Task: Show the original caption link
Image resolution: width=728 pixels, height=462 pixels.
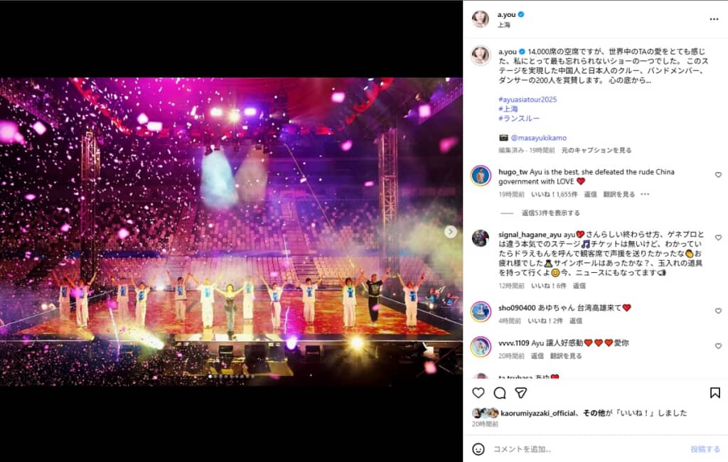Action: [x=596, y=151]
